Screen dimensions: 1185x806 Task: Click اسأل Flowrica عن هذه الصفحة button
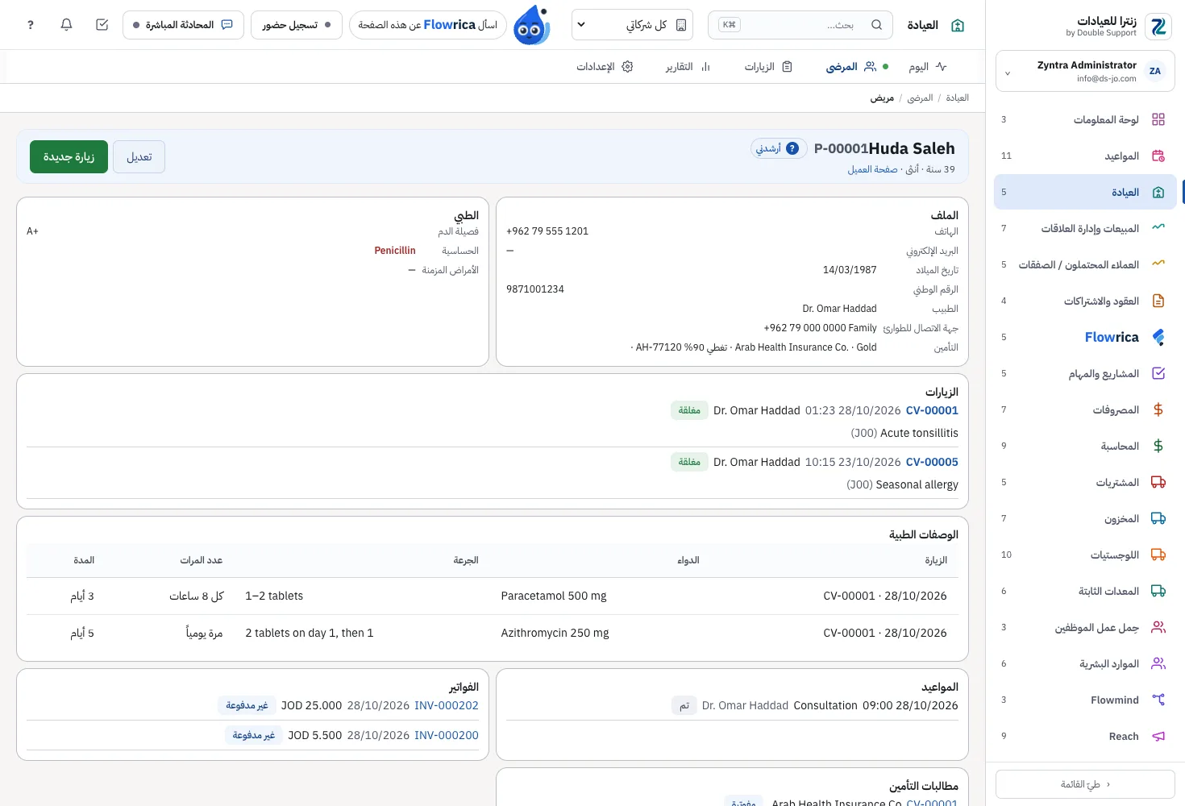tap(428, 25)
